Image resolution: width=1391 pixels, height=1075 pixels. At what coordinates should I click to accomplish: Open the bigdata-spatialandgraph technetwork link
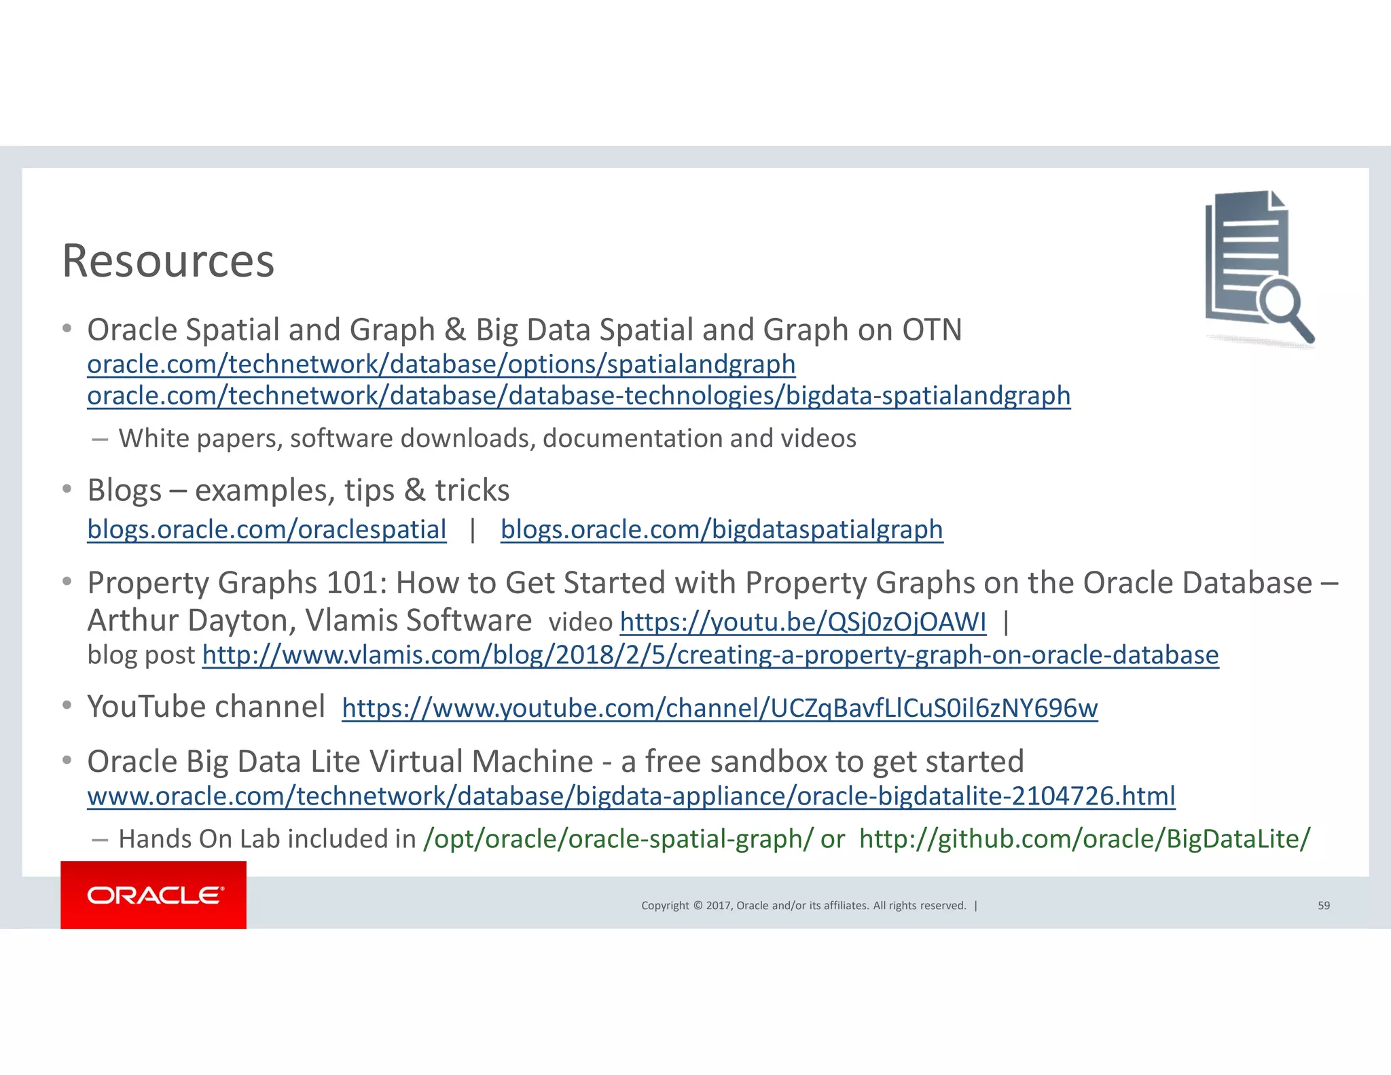point(579,395)
